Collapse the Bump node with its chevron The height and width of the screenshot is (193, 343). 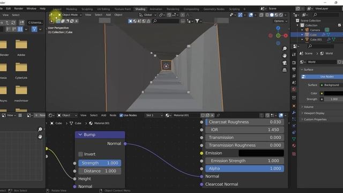[80, 135]
